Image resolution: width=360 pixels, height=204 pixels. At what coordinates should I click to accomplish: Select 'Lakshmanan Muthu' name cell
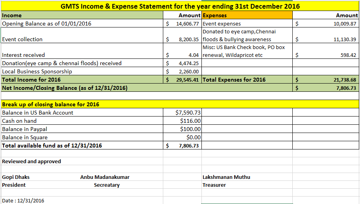tap(247, 177)
